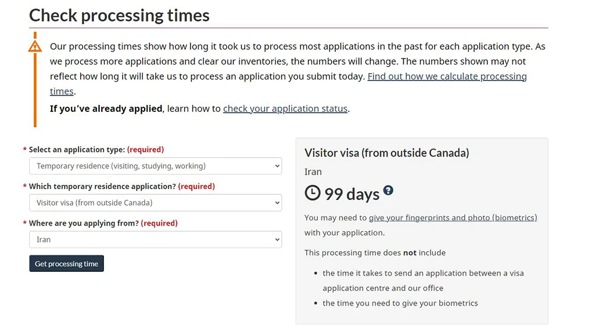The height and width of the screenshot is (334, 595).
Task: Expand the temporary residence application dropdown
Action: (x=155, y=203)
